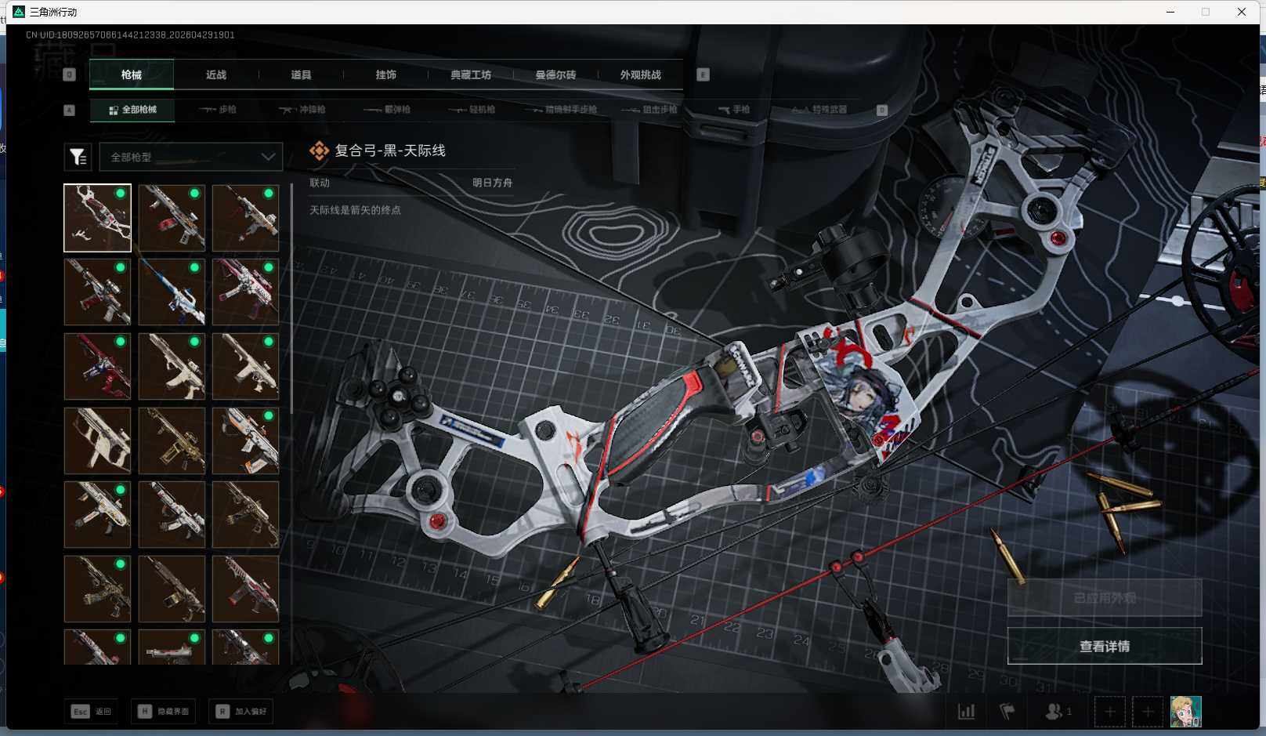Click the E key hint after 外观挑战 tab
The width and height of the screenshot is (1266, 736).
pos(703,74)
